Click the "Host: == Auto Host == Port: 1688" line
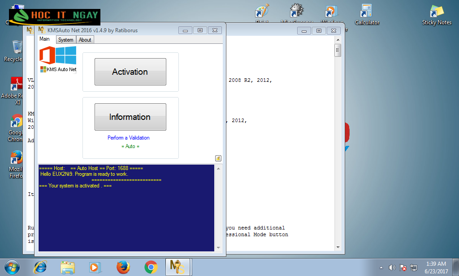Image resolution: width=459 pixels, height=276 pixels. (x=91, y=168)
